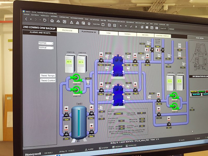208x156 pixels.
Task: Click upper green pump CHWP-P-01
Action: tap(76, 78)
